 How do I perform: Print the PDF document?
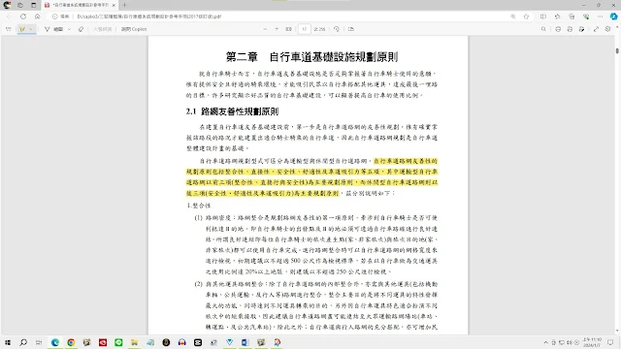tap(558, 29)
